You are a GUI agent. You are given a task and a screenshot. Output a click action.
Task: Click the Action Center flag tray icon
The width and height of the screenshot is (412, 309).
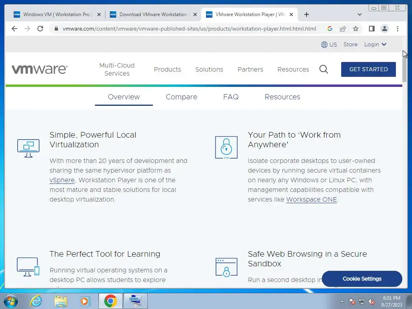352,302
